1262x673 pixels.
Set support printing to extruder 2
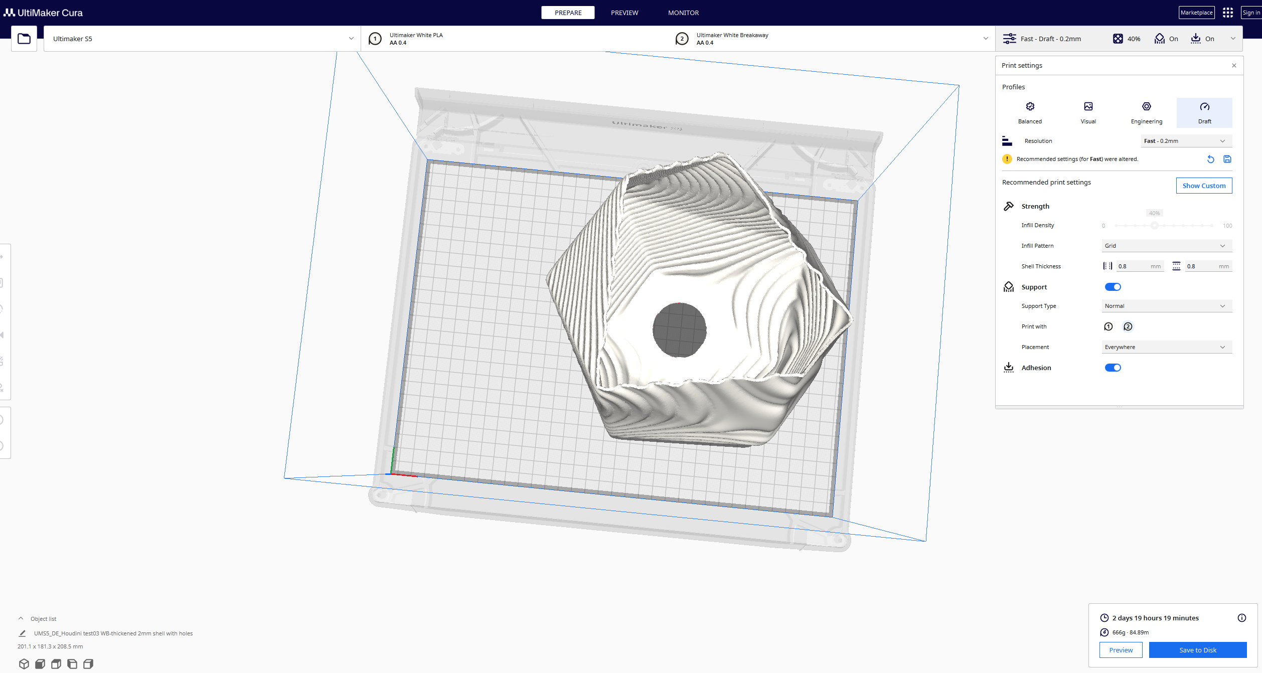pos(1128,326)
